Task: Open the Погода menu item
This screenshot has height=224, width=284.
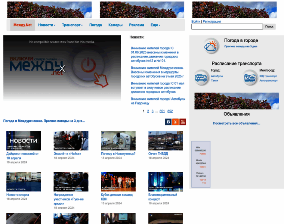Action: point(95,25)
